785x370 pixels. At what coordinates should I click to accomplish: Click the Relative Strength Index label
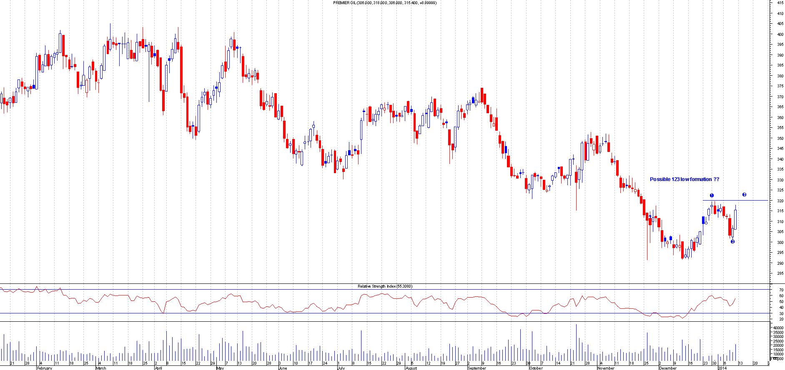tap(385, 286)
